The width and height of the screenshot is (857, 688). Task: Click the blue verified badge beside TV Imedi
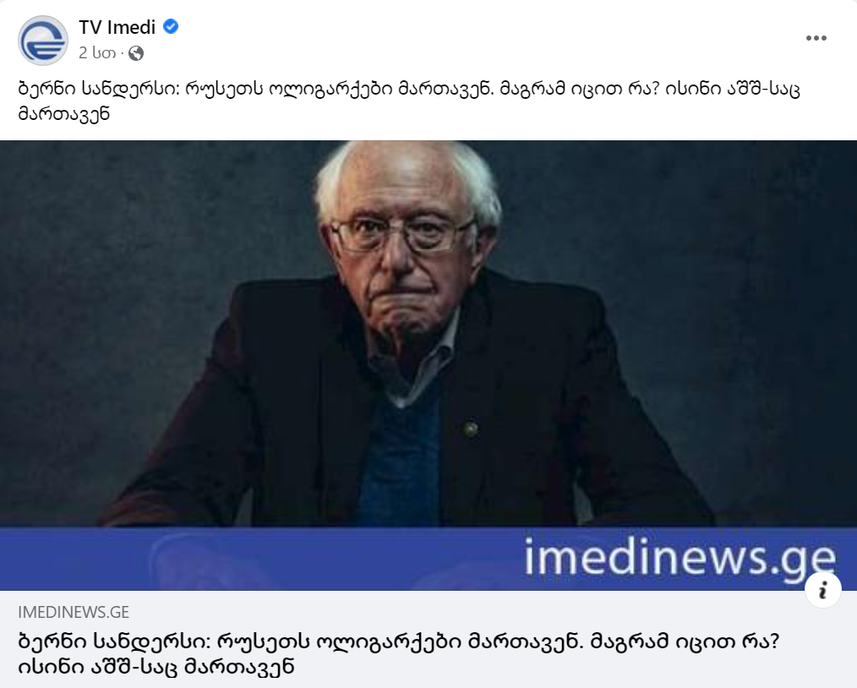[x=171, y=26]
